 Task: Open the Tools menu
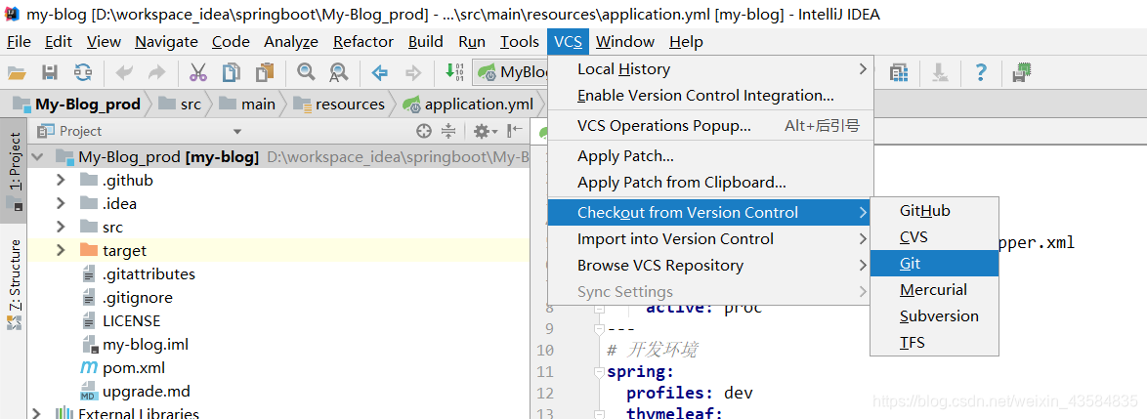coord(520,42)
